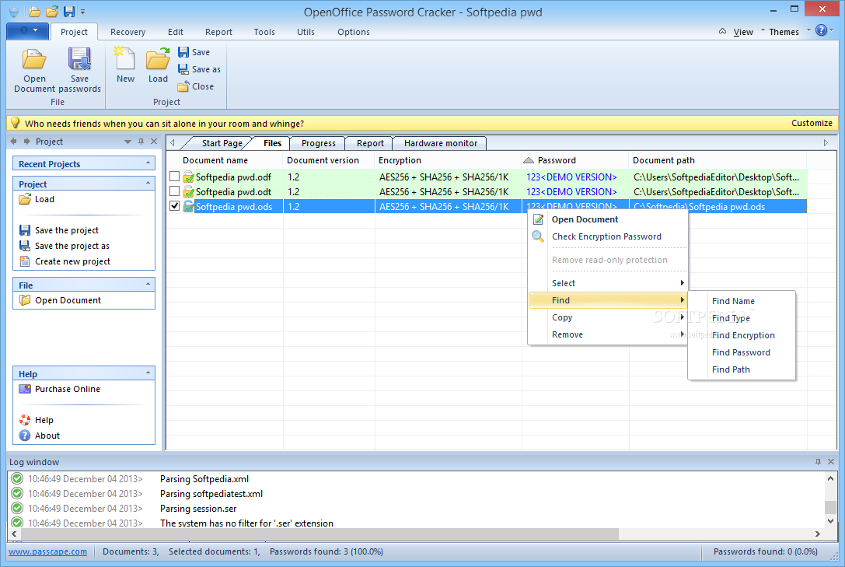The width and height of the screenshot is (845, 567).
Task: Uncheck the Softpedia pwd.ods checkbox
Action: click(175, 206)
